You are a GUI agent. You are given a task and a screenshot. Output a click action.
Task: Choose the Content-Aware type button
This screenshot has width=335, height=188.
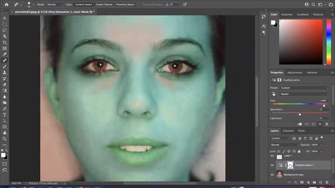tap(83, 5)
